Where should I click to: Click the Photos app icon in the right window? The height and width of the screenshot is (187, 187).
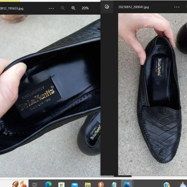click(107, 7)
